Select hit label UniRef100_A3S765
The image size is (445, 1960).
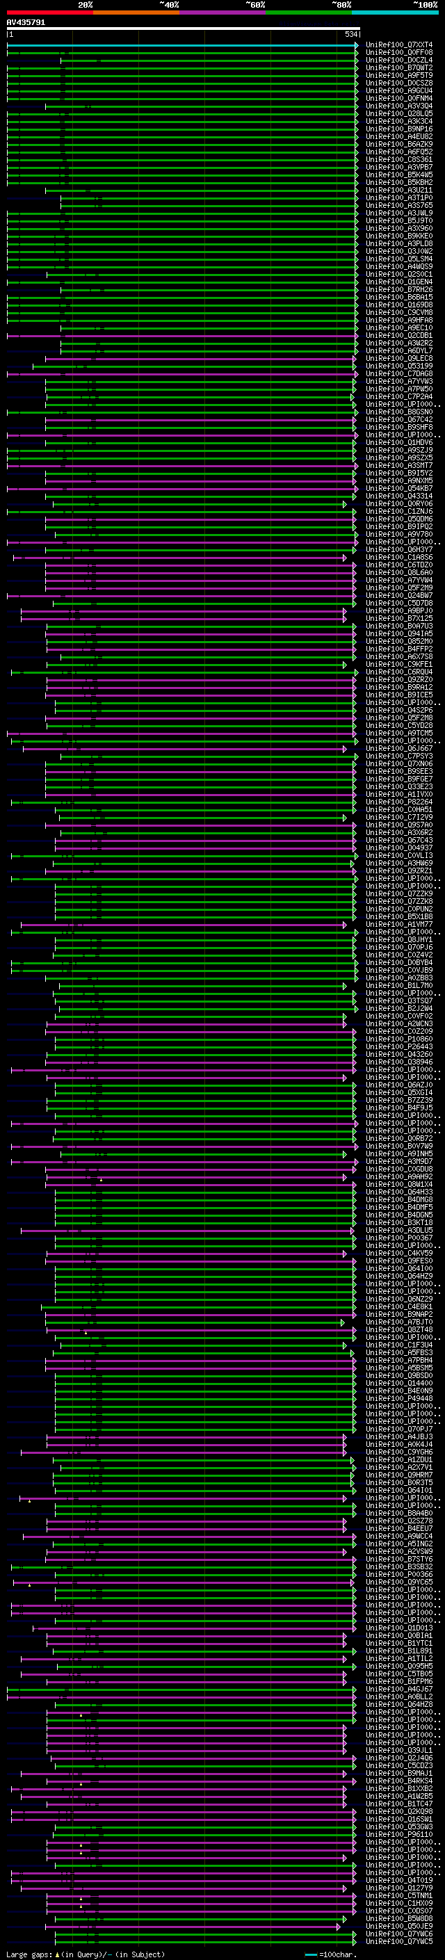[399, 205]
